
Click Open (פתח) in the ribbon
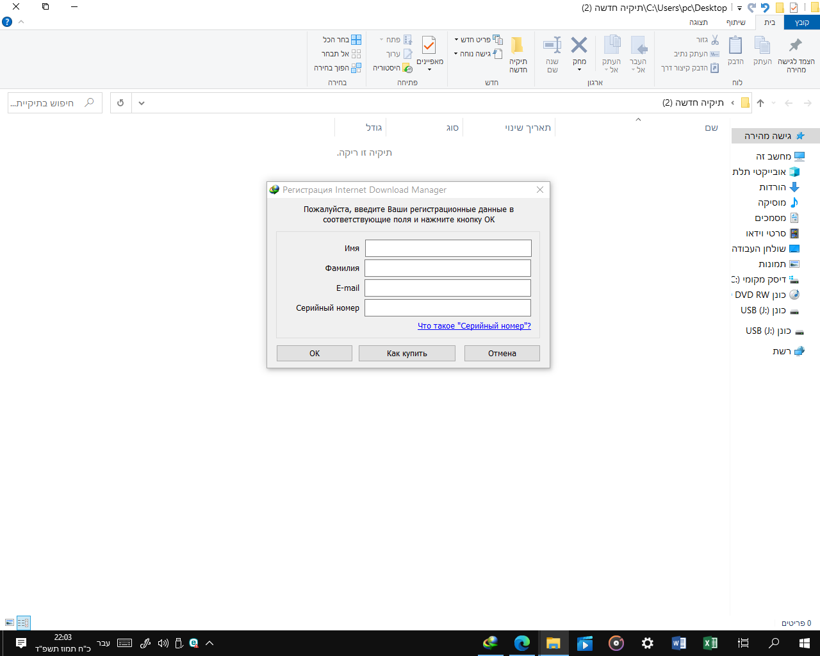tap(396, 40)
